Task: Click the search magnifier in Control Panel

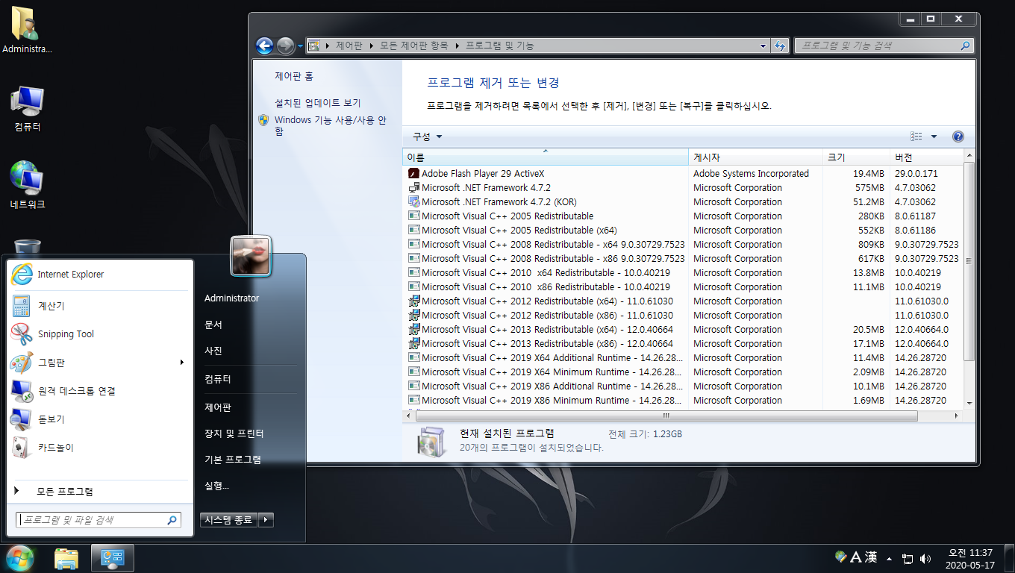Action: coord(966,46)
